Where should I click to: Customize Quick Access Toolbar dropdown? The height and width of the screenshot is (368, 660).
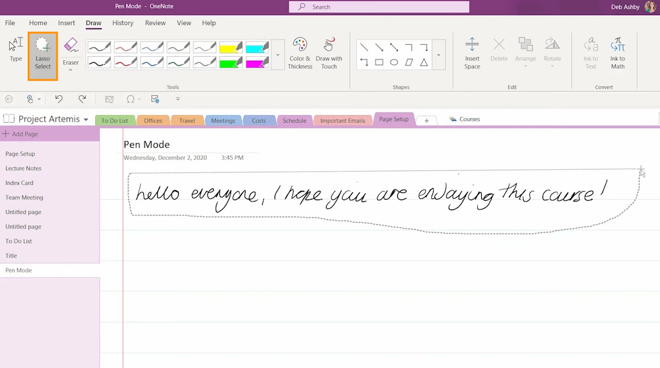click(x=178, y=99)
